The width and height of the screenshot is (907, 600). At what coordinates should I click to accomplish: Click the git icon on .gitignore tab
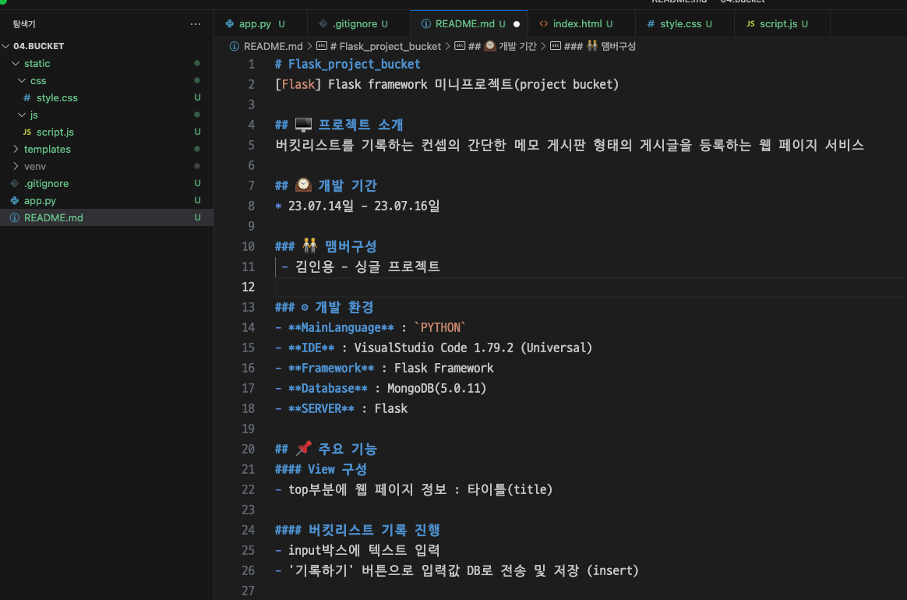coord(323,23)
